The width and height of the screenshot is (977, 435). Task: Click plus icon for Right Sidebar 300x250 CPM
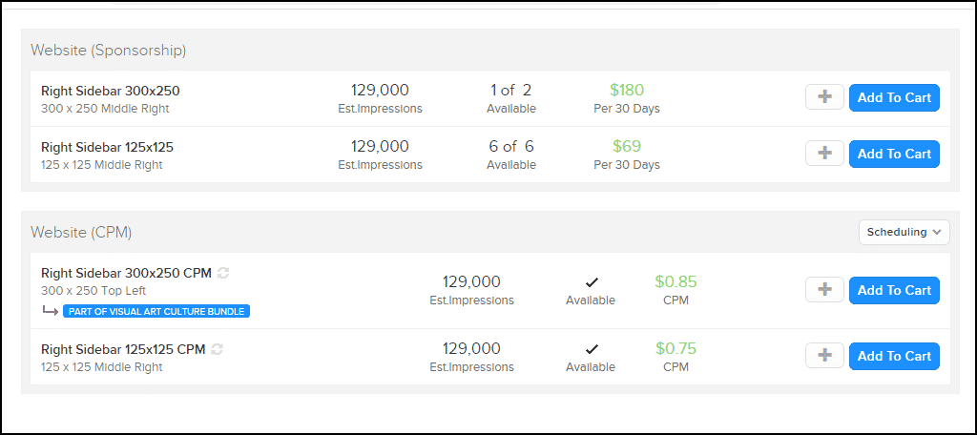(x=824, y=290)
